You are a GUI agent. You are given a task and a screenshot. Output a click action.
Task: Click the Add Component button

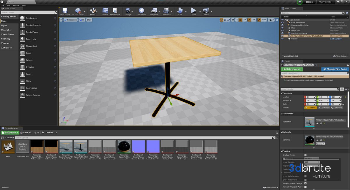[x=292, y=69]
